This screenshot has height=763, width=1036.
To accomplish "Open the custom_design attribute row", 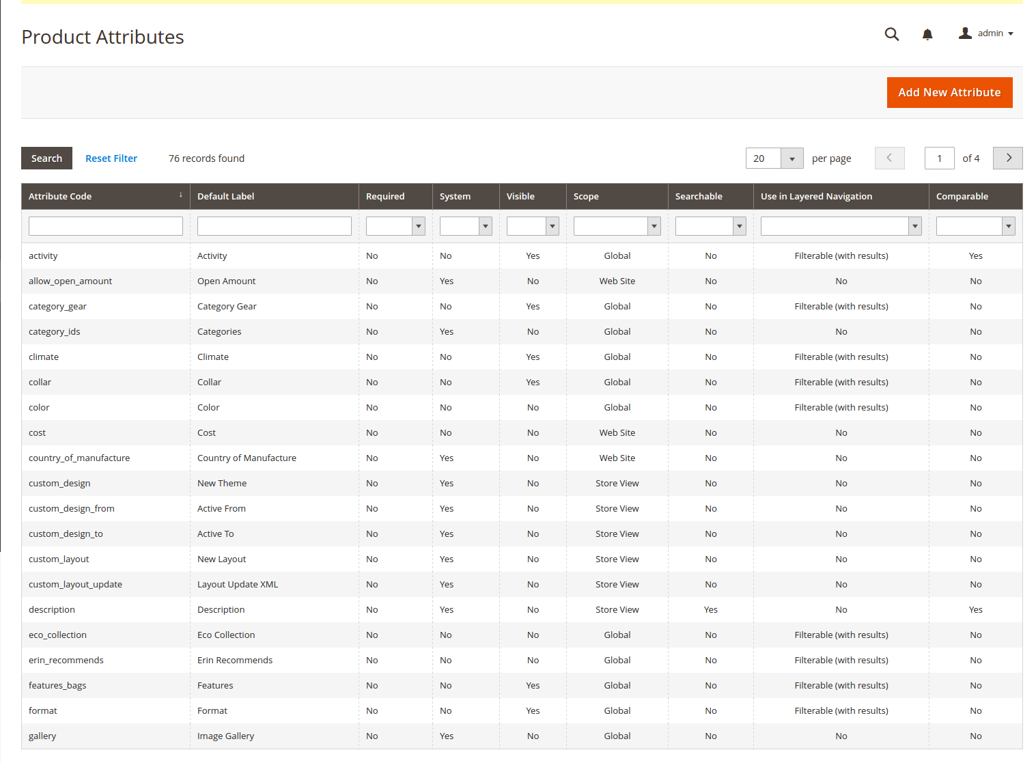I will point(522,483).
